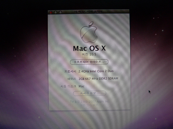Click the 버전 10.5 version text
Screen dimensions: 173x129
tap(89, 54)
